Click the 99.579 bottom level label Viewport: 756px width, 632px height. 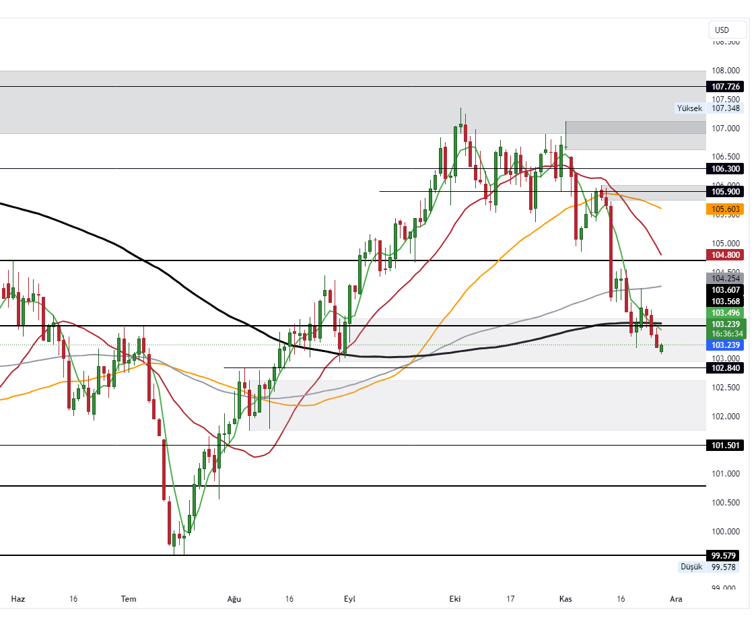click(x=723, y=555)
